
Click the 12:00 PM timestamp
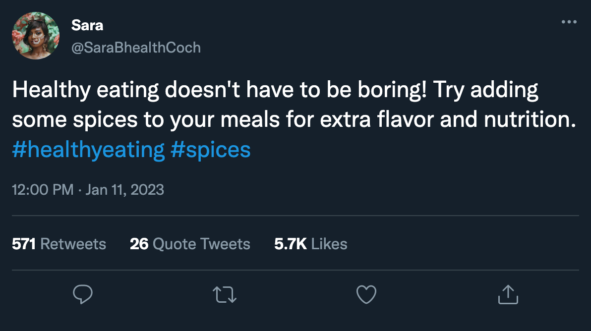pyautogui.click(x=42, y=190)
